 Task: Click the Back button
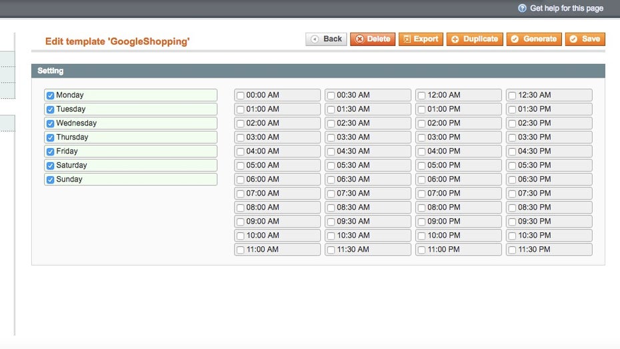pyautogui.click(x=326, y=39)
